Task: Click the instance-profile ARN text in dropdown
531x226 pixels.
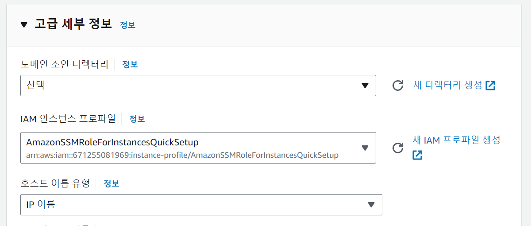Action: coord(182,155)
